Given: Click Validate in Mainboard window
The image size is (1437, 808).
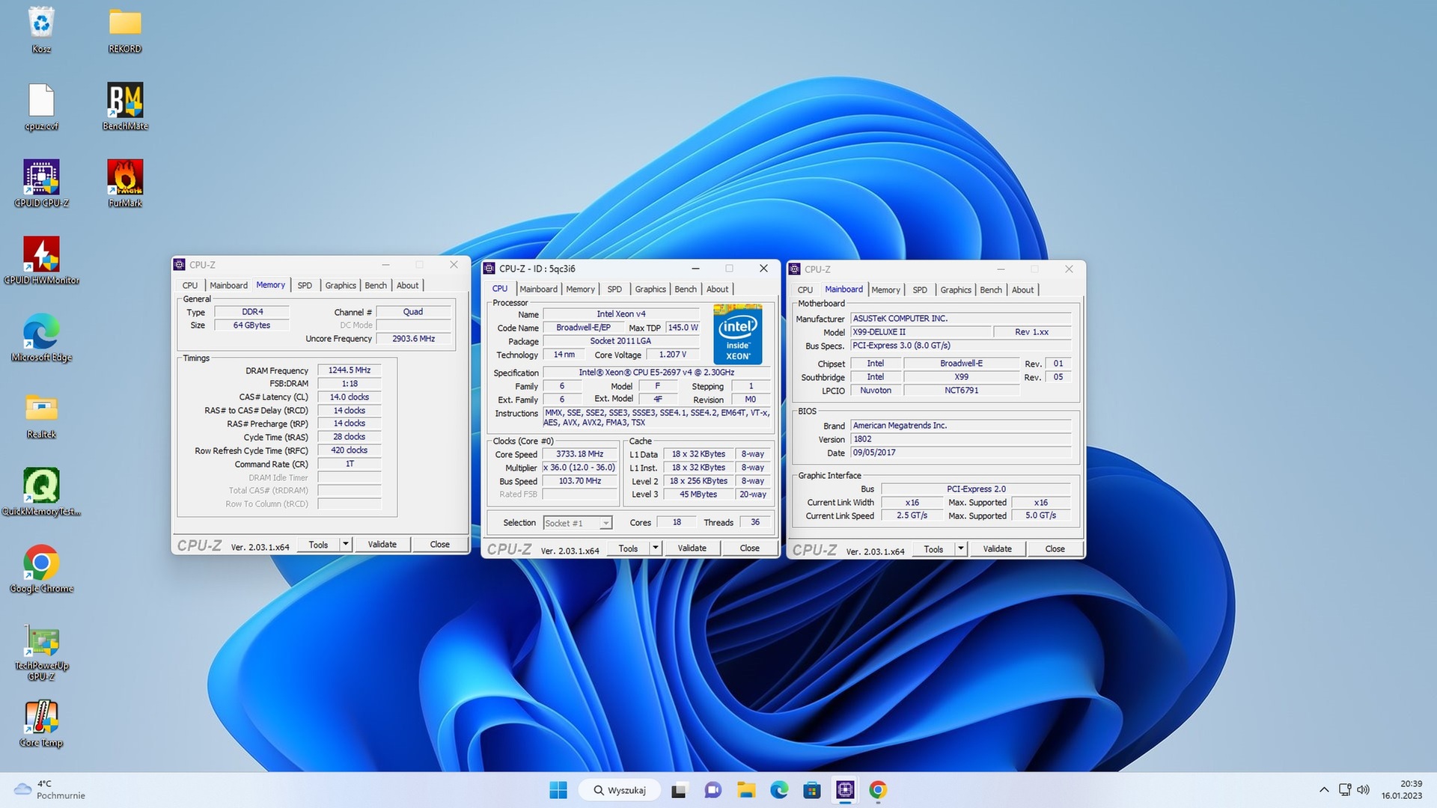Looking at the screenshot, I should (x=998, y=549).
